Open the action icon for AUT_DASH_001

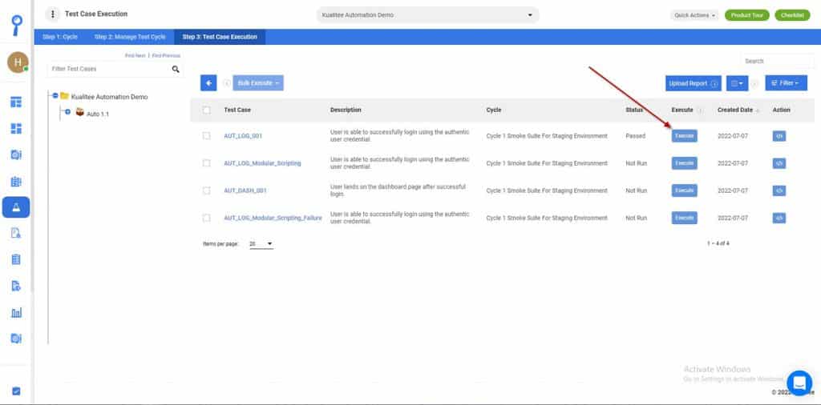click(779, 190)
